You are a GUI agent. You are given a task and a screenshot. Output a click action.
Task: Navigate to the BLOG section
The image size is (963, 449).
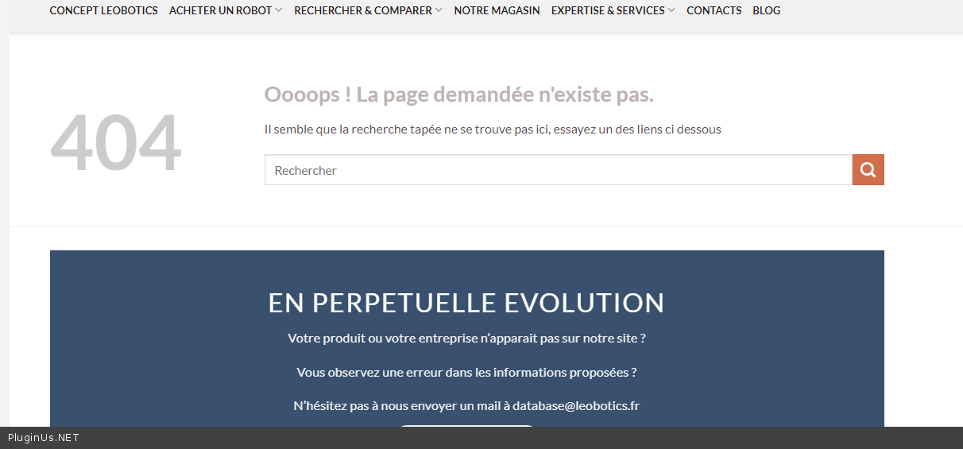(766, 10)
